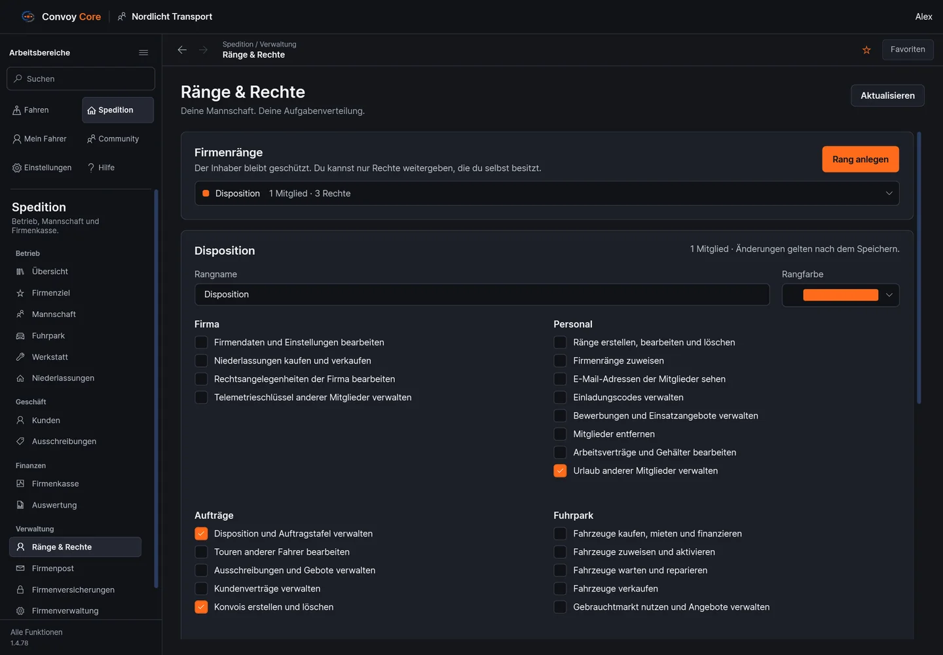
Task: Go forward using the right arrow icon
Action: [x=203, y=50]
